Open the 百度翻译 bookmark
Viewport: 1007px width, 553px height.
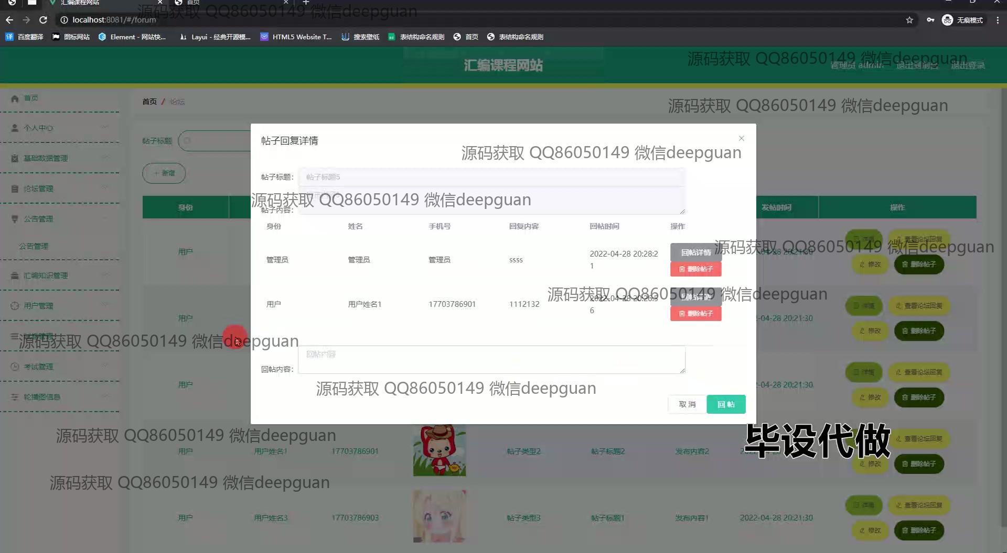[x=25, y=37]
